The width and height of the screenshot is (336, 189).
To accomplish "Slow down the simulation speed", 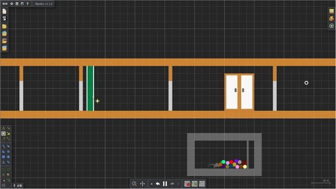I will tap(152, 184).
